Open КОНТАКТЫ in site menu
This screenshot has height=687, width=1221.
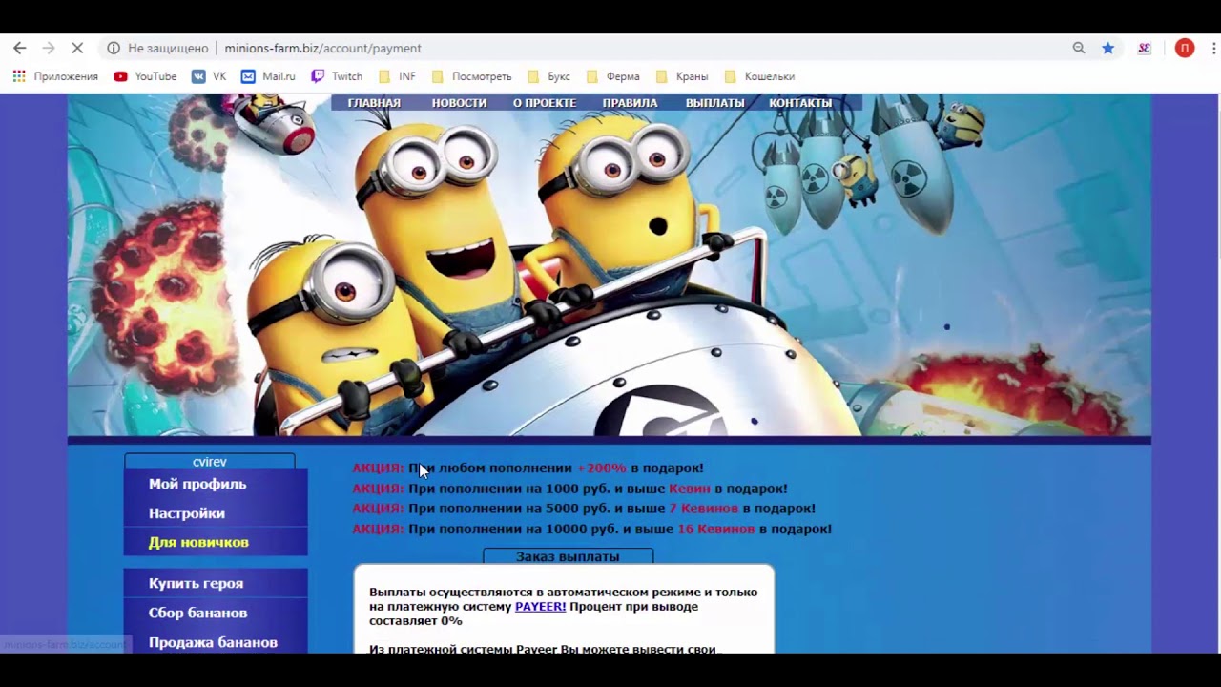[x=800, y=103]
